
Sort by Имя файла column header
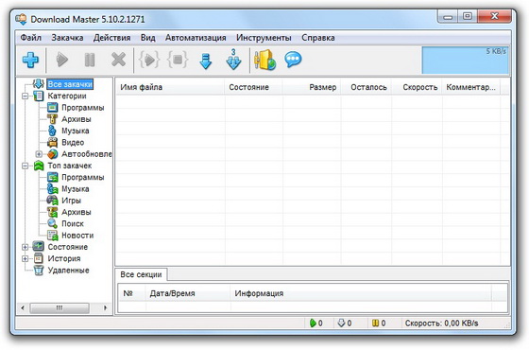tap(170, 87)
